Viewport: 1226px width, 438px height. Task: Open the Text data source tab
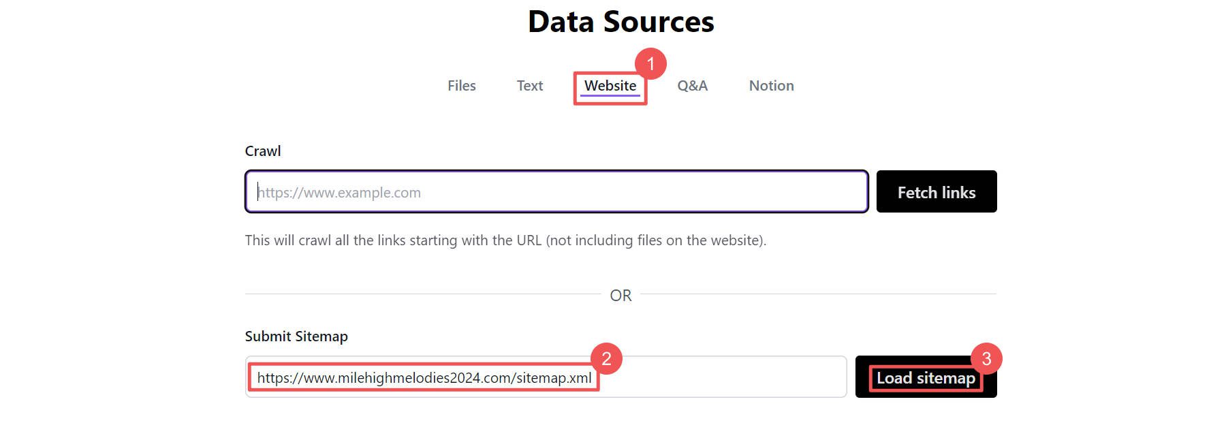[530, 86]
